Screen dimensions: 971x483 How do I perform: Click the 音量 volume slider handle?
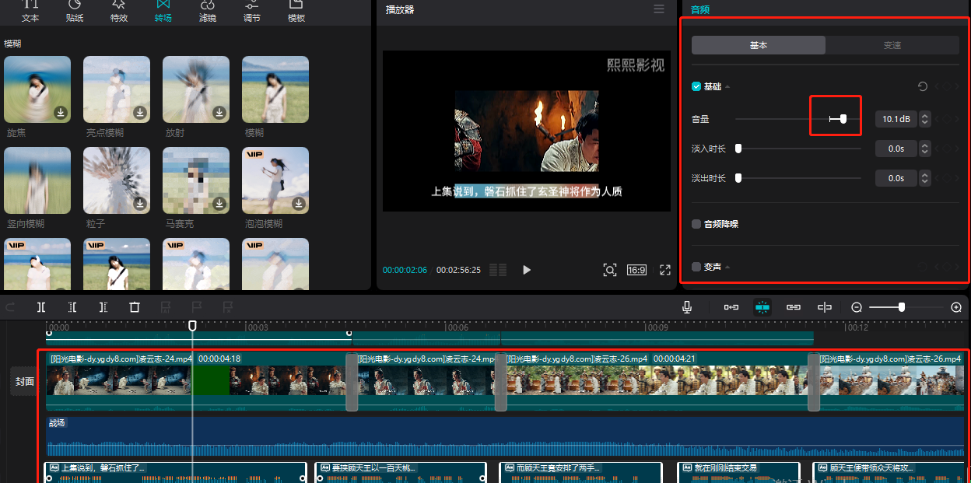843,119
